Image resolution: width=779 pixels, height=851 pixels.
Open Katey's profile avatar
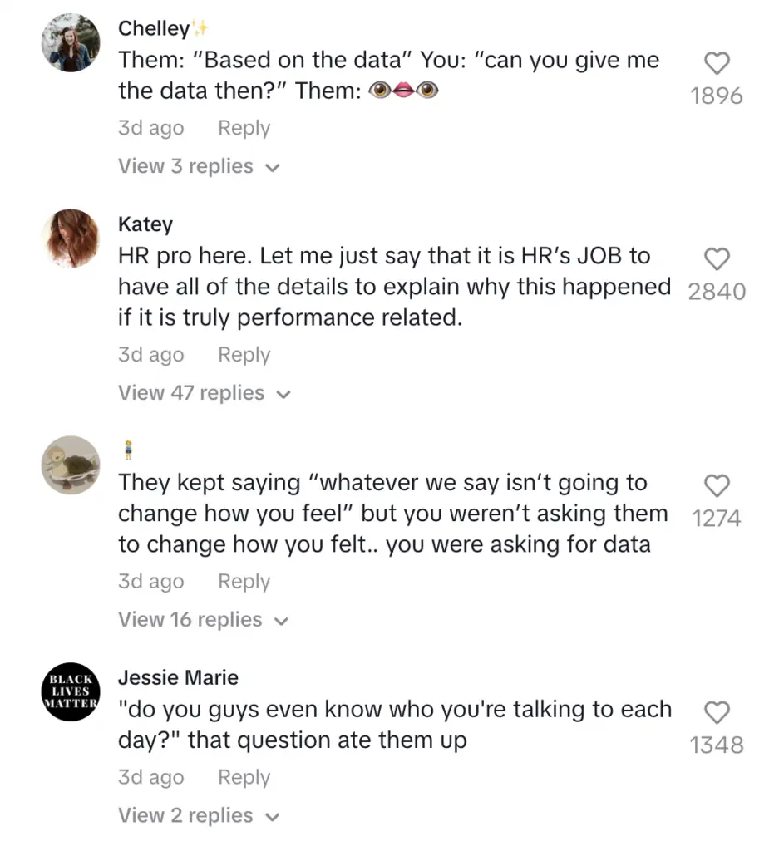click(71, 239)
